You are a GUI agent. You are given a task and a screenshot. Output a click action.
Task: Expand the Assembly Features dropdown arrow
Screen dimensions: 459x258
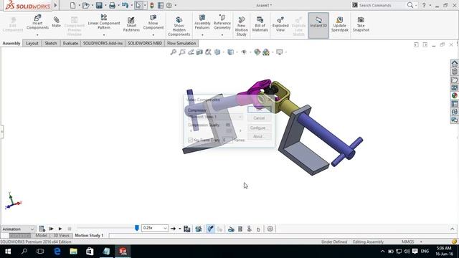(202, 35)
